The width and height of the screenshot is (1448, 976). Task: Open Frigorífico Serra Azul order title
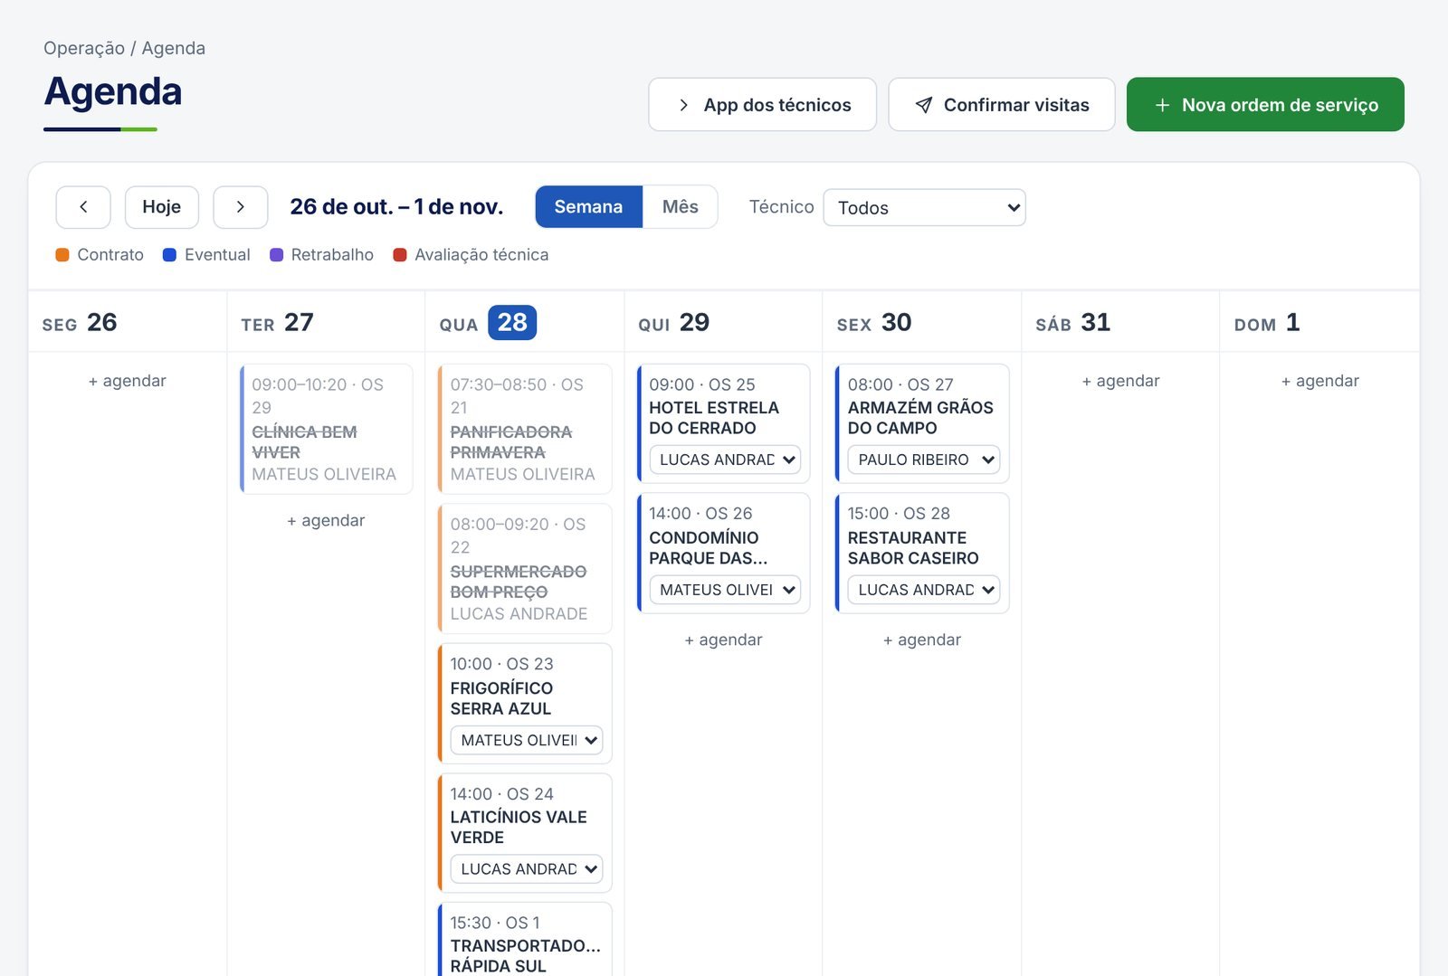point(501,698)
